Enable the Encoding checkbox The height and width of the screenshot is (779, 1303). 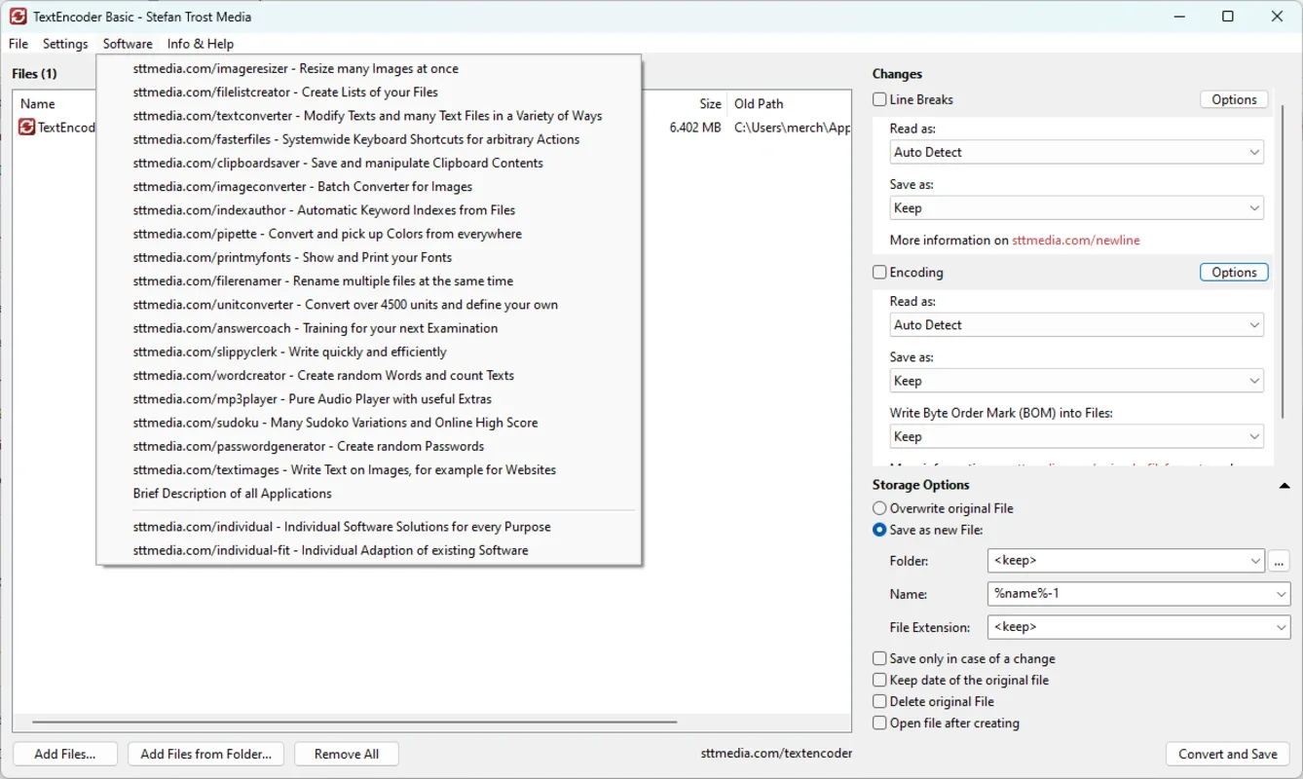(x=880, y=273)
